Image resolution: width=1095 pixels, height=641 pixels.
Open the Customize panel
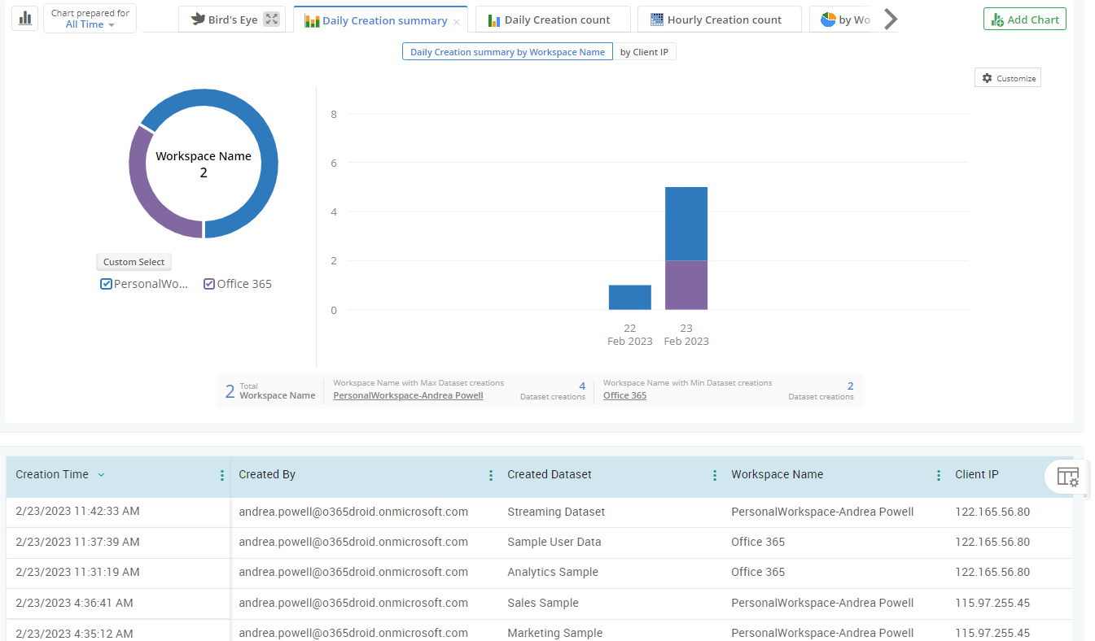tap(1008, 77)
